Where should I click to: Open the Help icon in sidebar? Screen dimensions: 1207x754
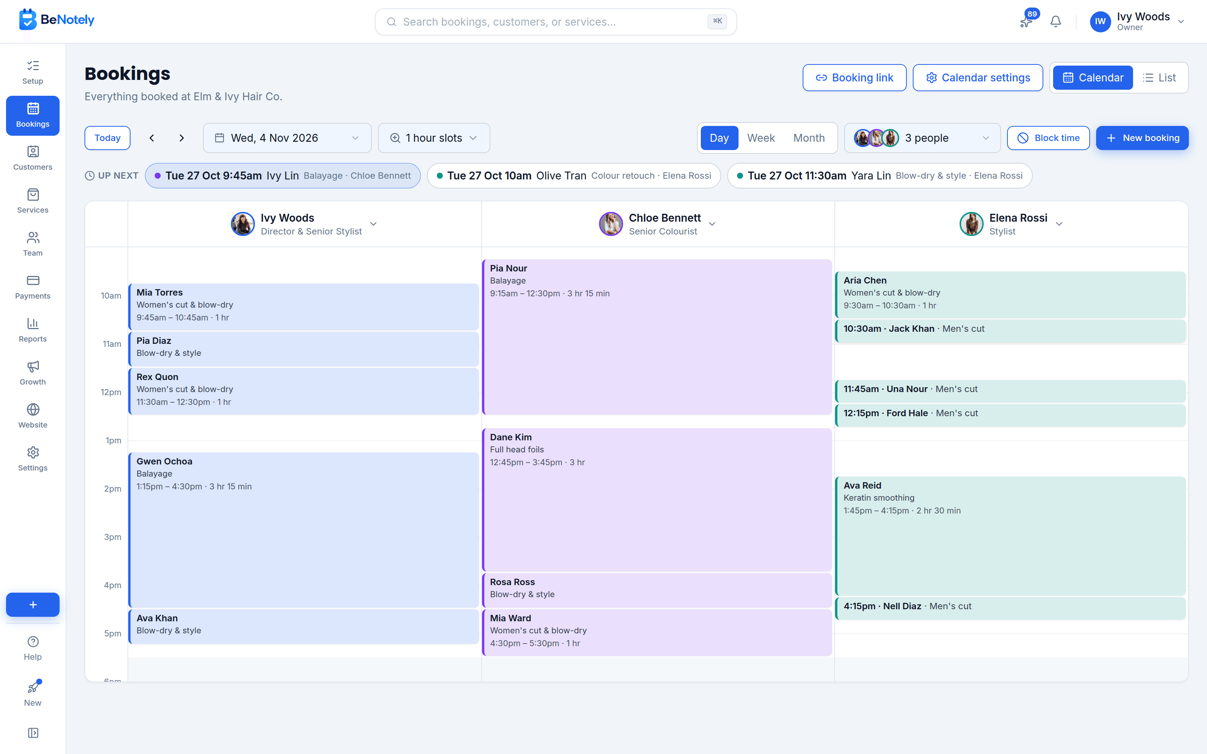(32, 641)
